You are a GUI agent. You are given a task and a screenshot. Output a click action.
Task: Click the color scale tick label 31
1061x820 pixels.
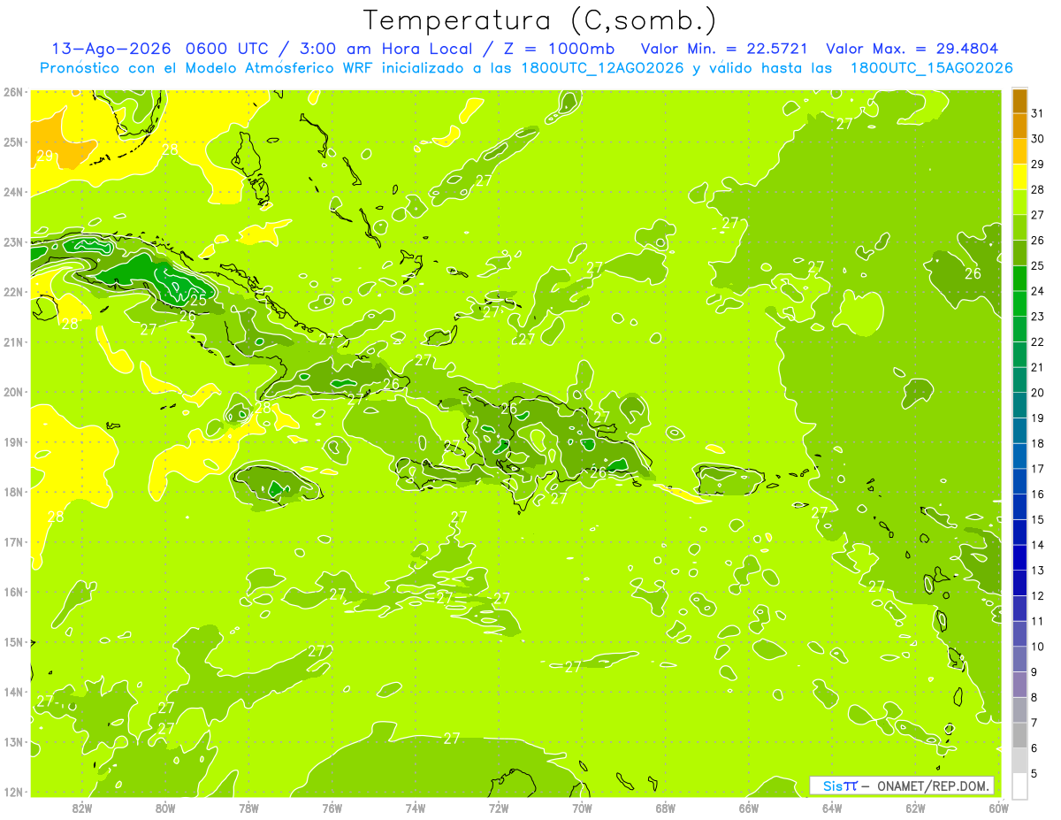pos(1038,113)
